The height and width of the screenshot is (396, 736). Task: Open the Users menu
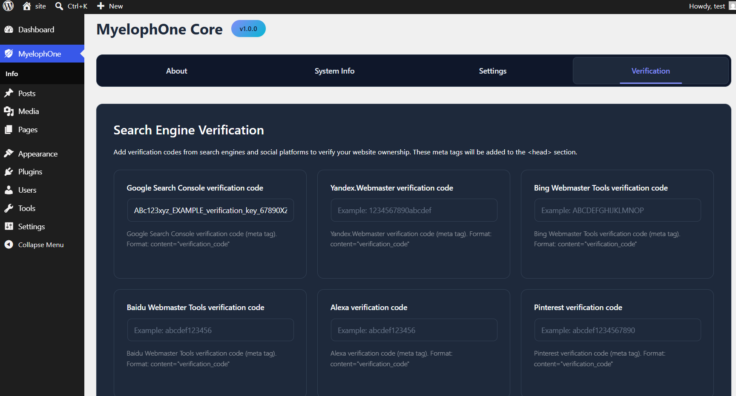[27, 190]
